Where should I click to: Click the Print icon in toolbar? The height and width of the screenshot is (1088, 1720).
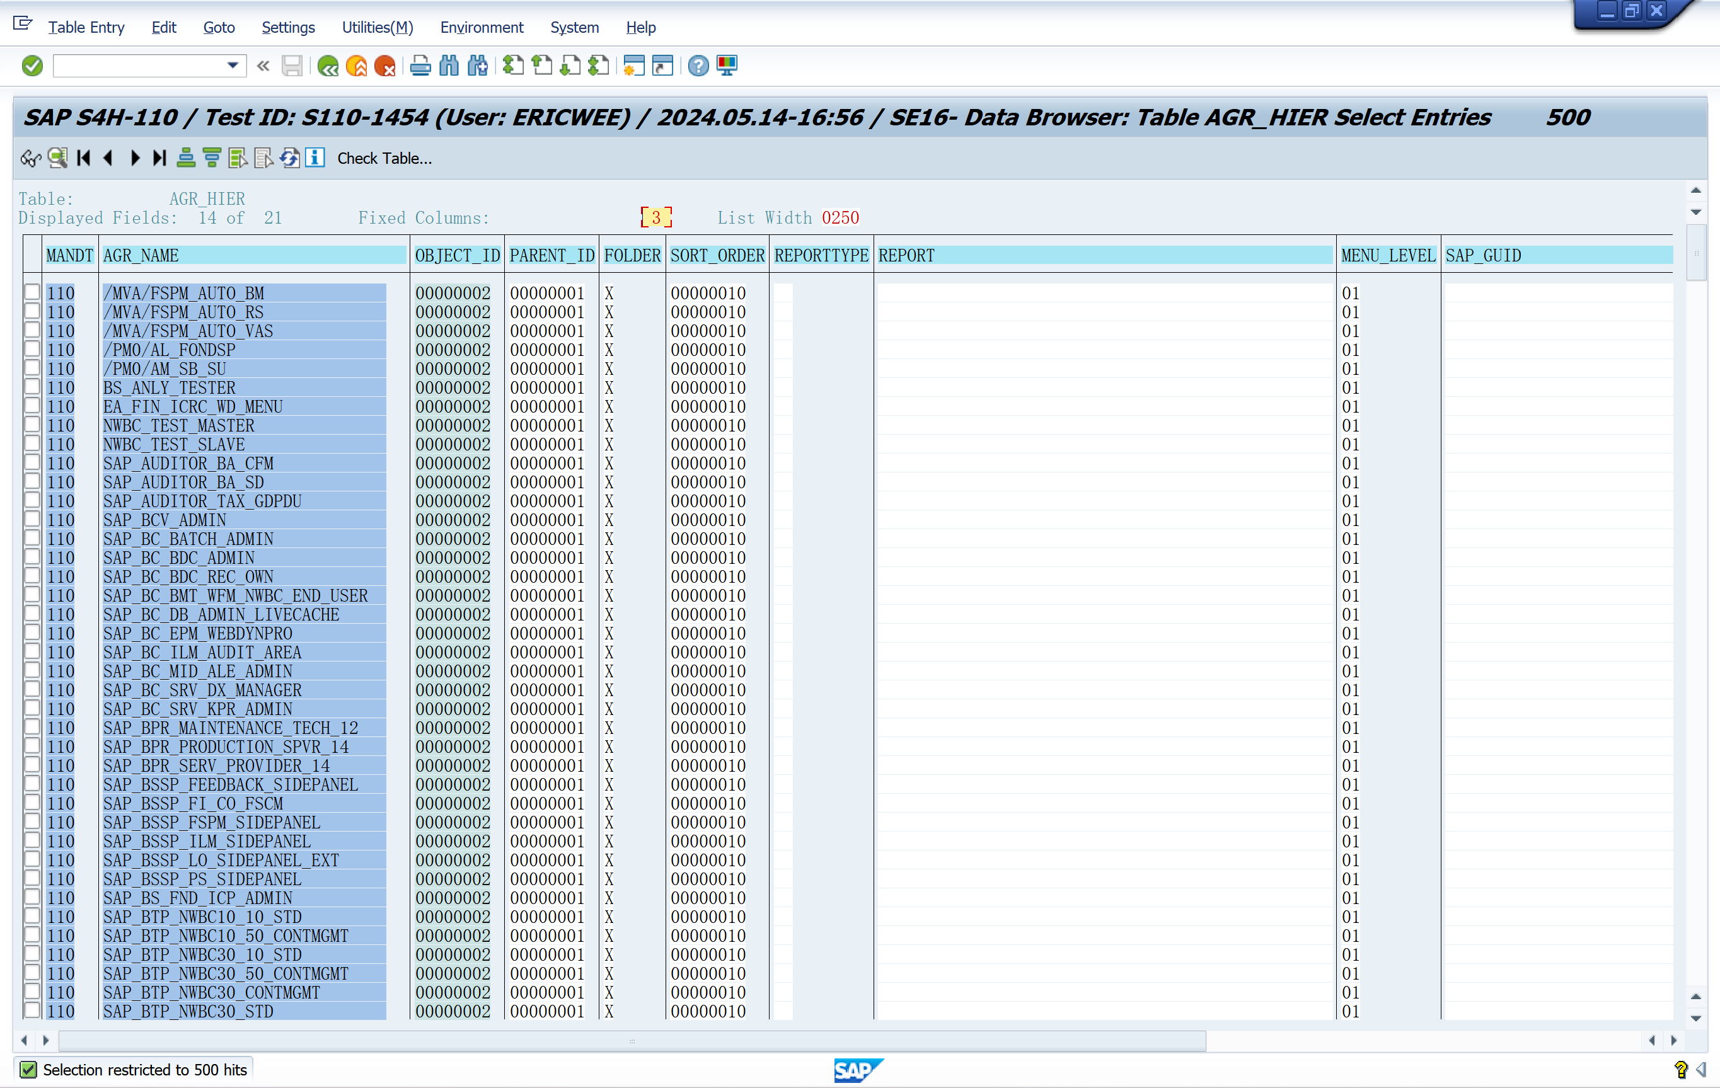[x=420, y=66]
